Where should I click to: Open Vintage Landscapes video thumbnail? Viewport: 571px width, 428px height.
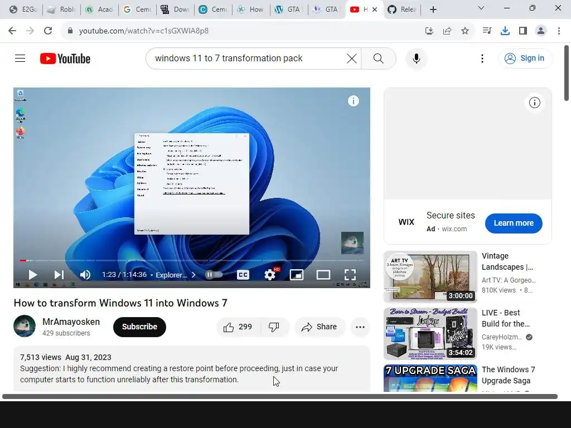(430, 276)
